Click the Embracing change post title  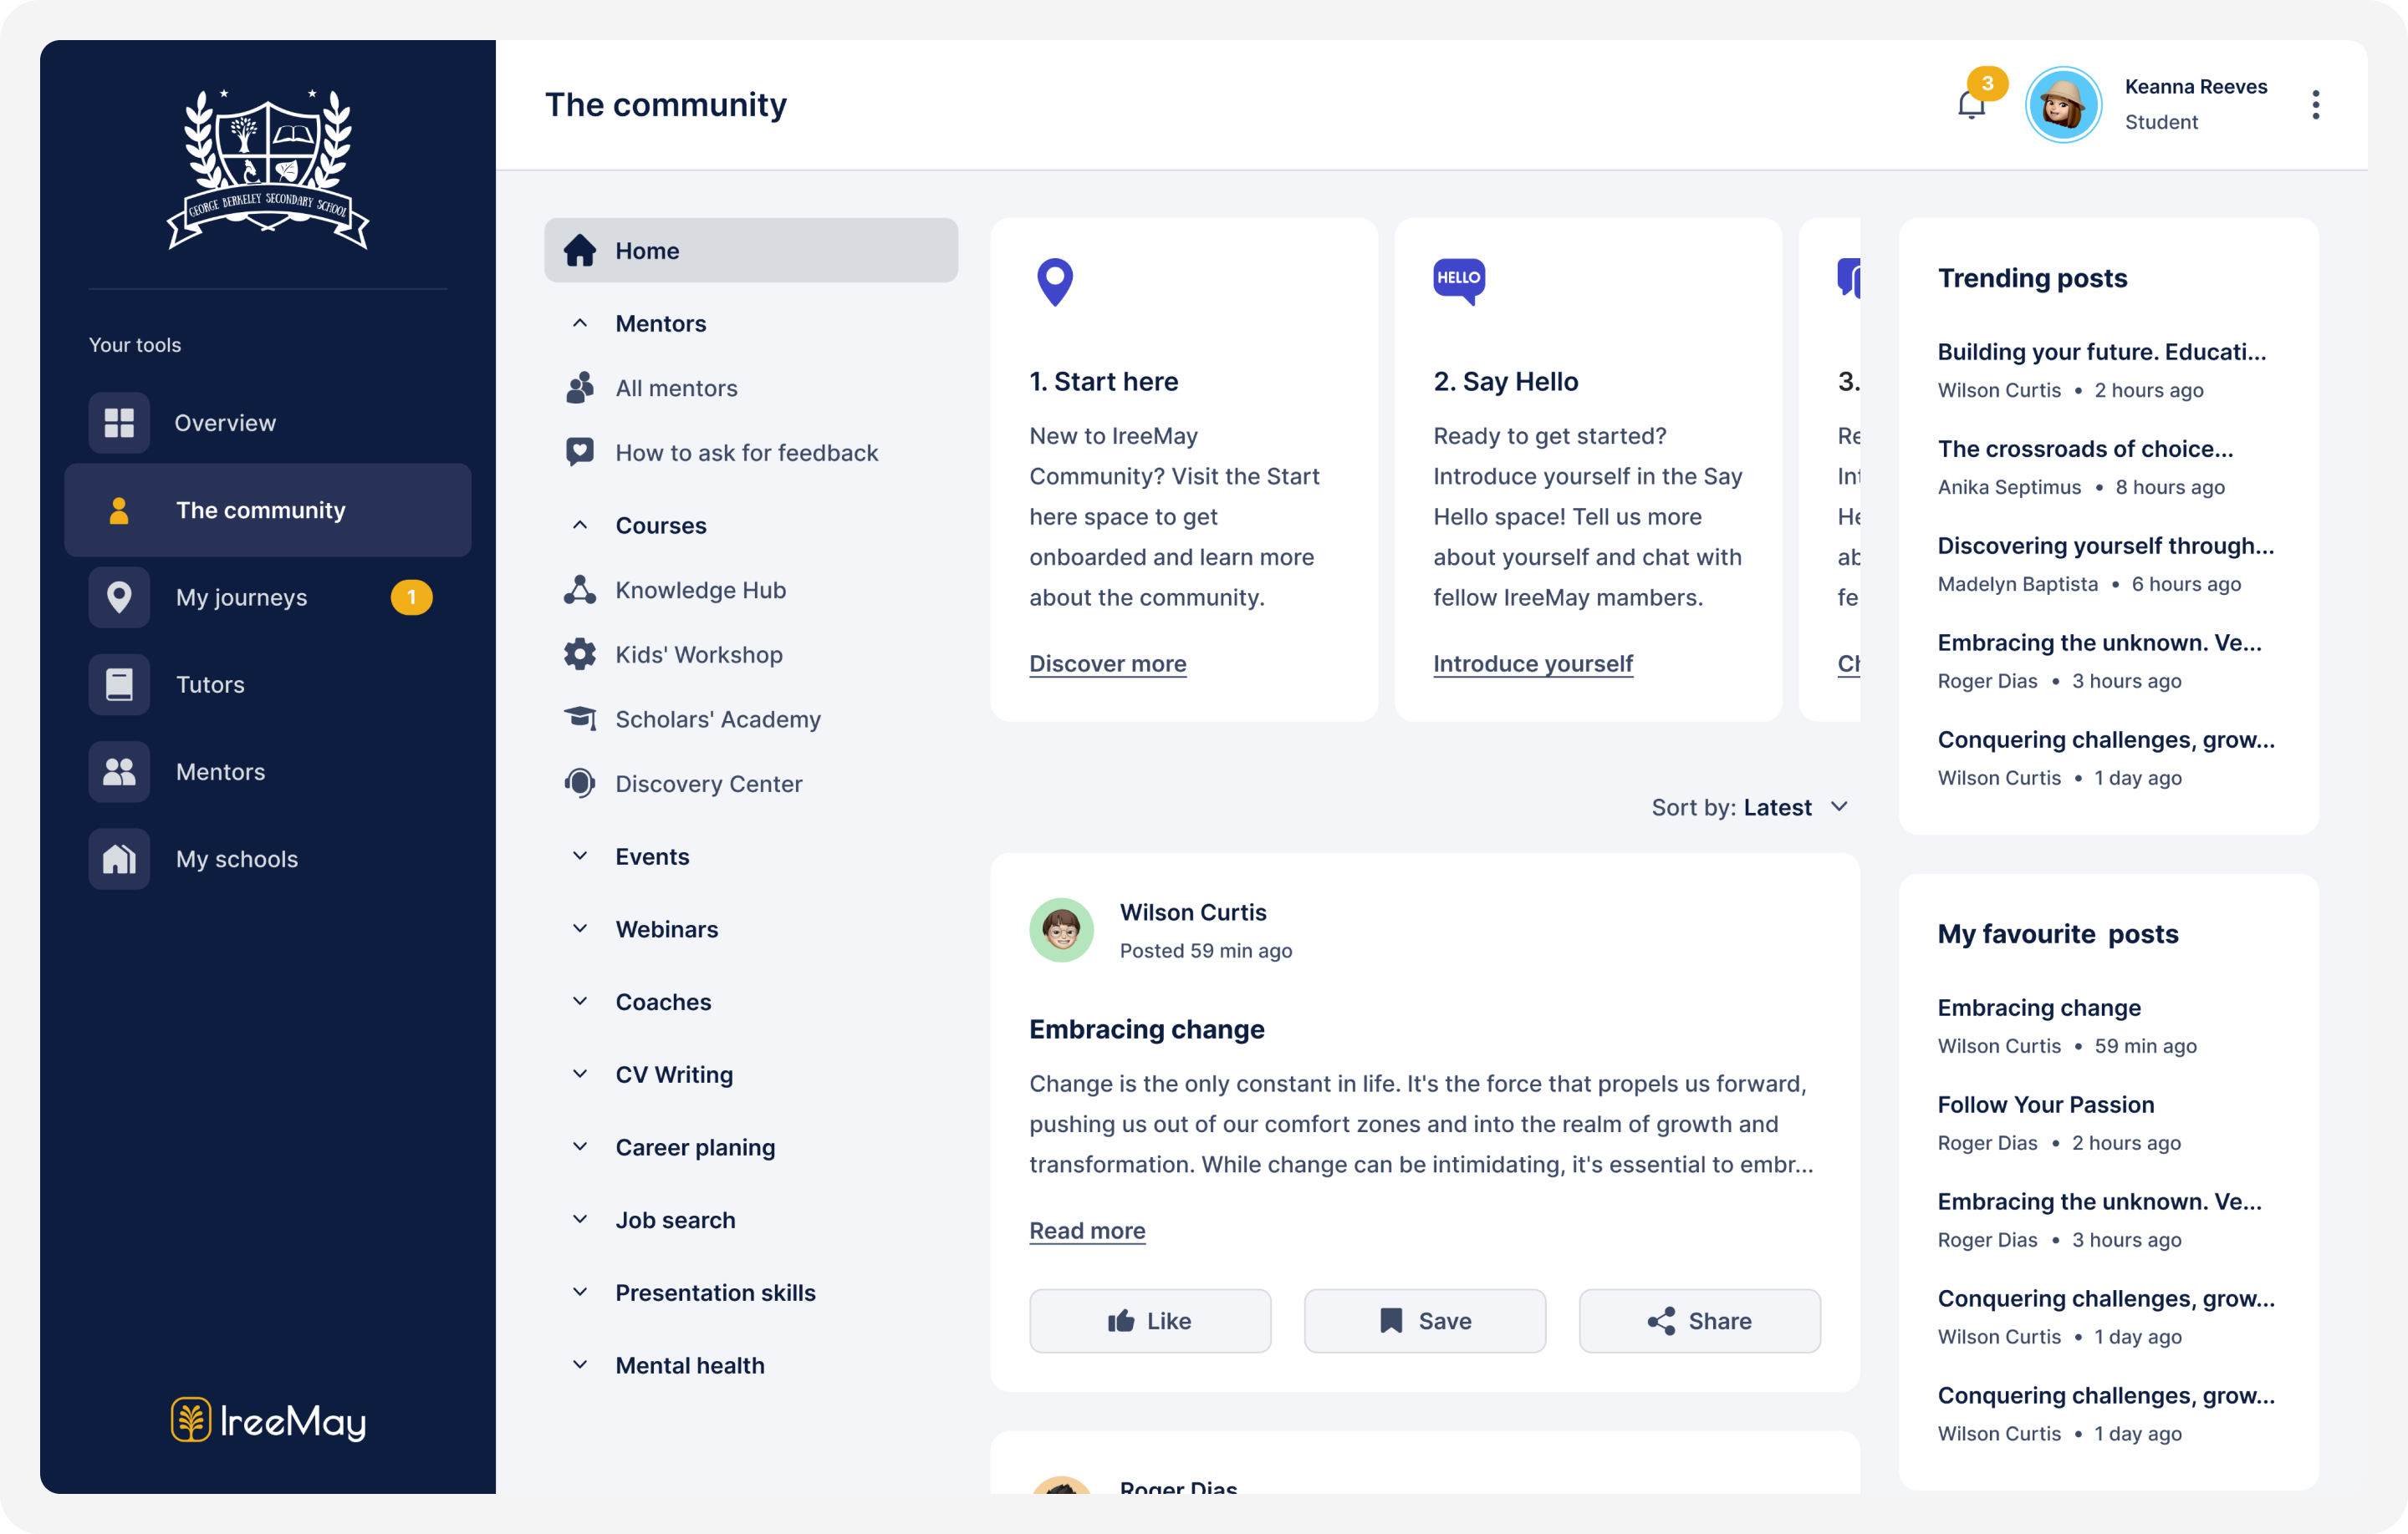(1146, 1029)
